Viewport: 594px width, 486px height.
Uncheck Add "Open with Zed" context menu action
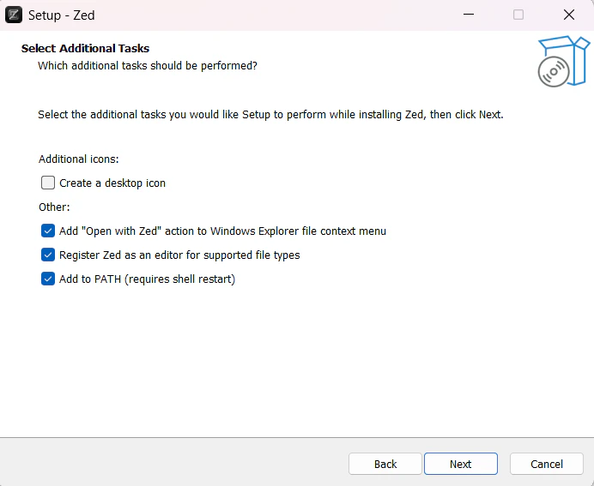tap(48, 231)
